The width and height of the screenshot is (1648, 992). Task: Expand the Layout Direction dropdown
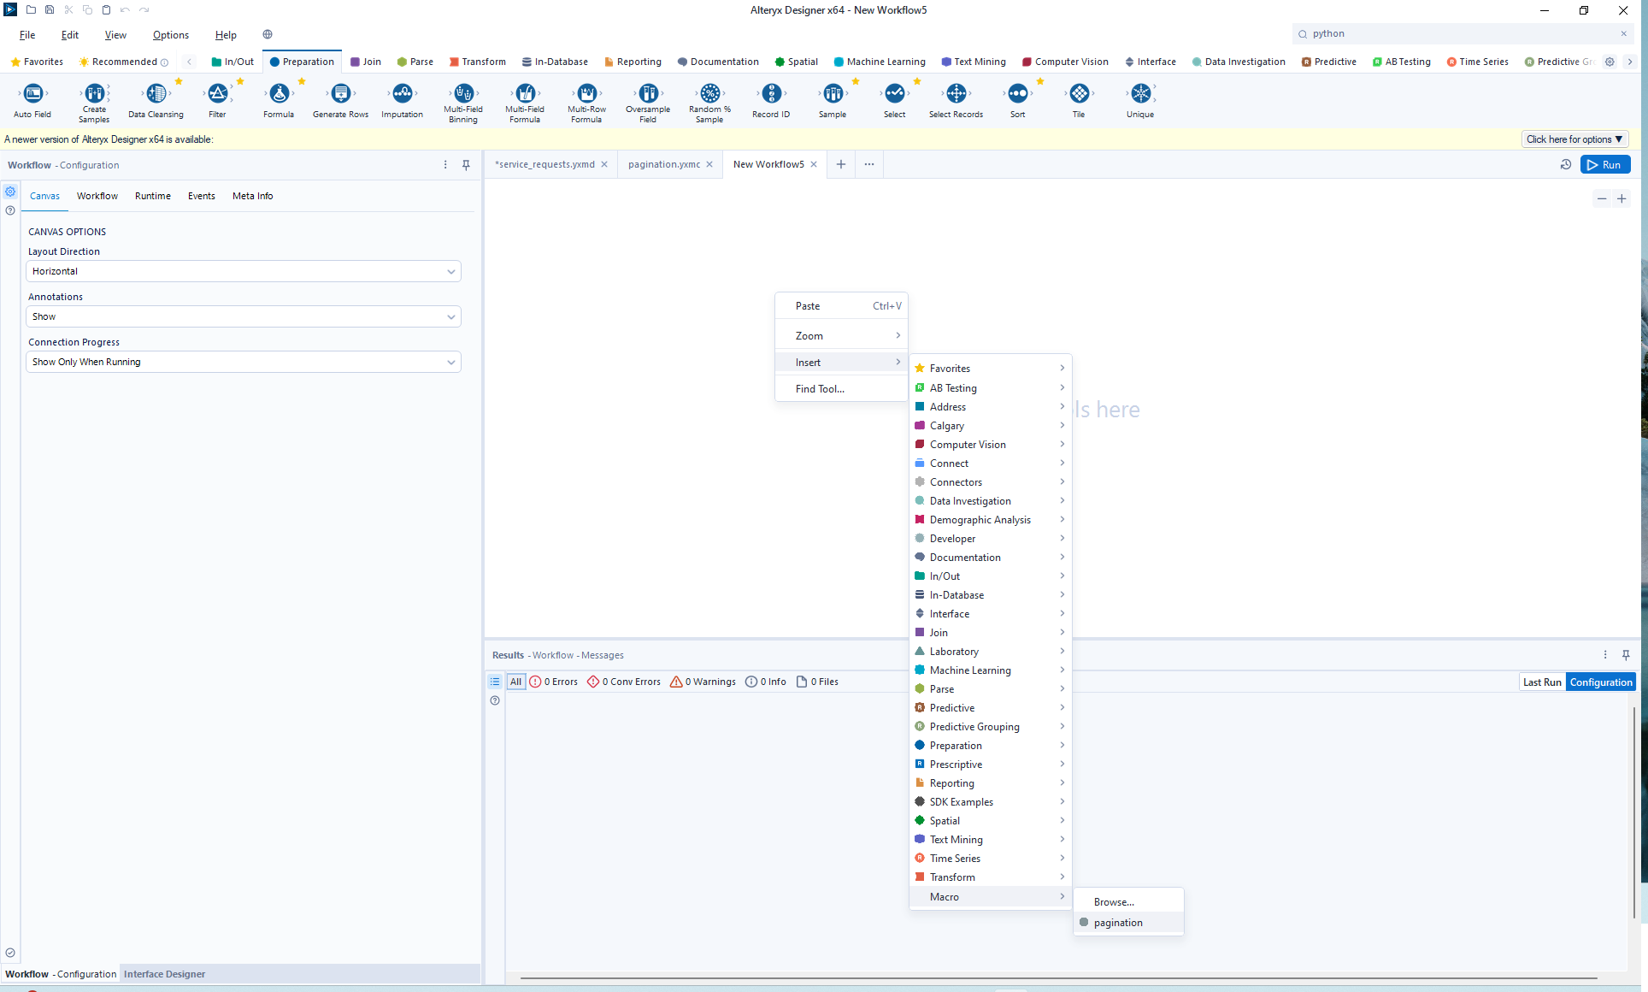pos(452,271)
